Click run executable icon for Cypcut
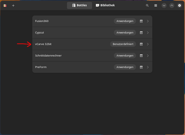 141,33
